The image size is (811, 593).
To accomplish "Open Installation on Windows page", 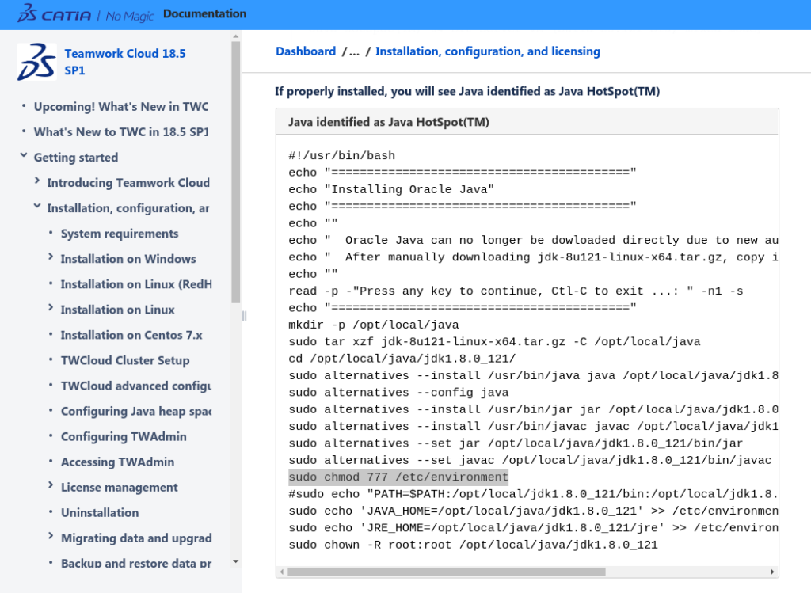I will [x=128, y=259].
